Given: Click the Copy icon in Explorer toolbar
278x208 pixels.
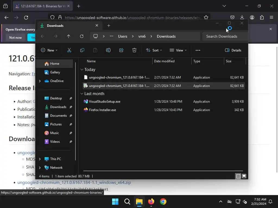Looking at the screenshot, I should pos(82,50).
